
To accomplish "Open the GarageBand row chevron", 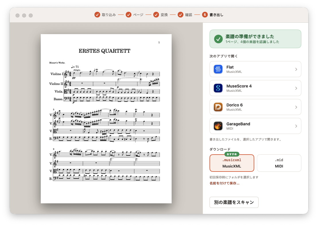I will 296,126.
